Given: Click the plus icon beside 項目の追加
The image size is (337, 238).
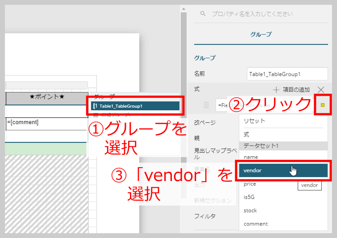Looking at the screenshot, I should coord(276,90).
